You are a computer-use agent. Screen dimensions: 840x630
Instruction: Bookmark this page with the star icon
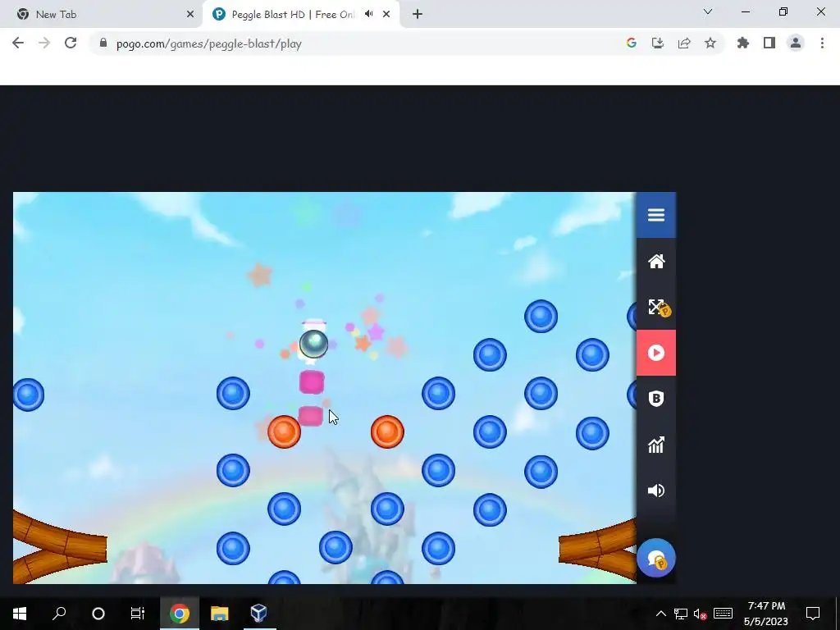coord(710,43)
